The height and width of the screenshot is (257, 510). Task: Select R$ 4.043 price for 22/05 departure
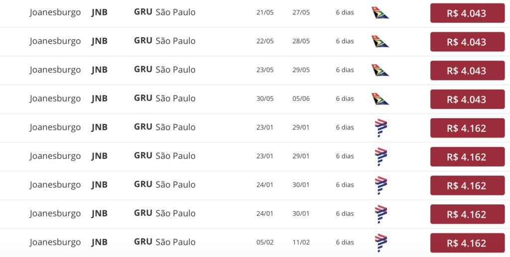click(x=467, y=42)
